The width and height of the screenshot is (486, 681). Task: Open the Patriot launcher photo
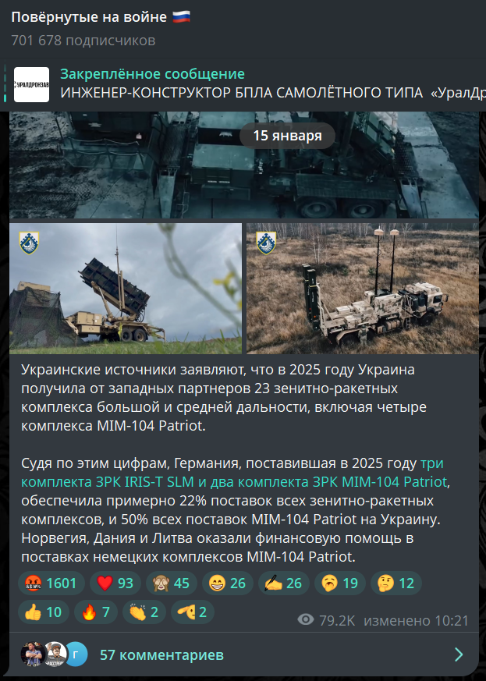(126, 289)
